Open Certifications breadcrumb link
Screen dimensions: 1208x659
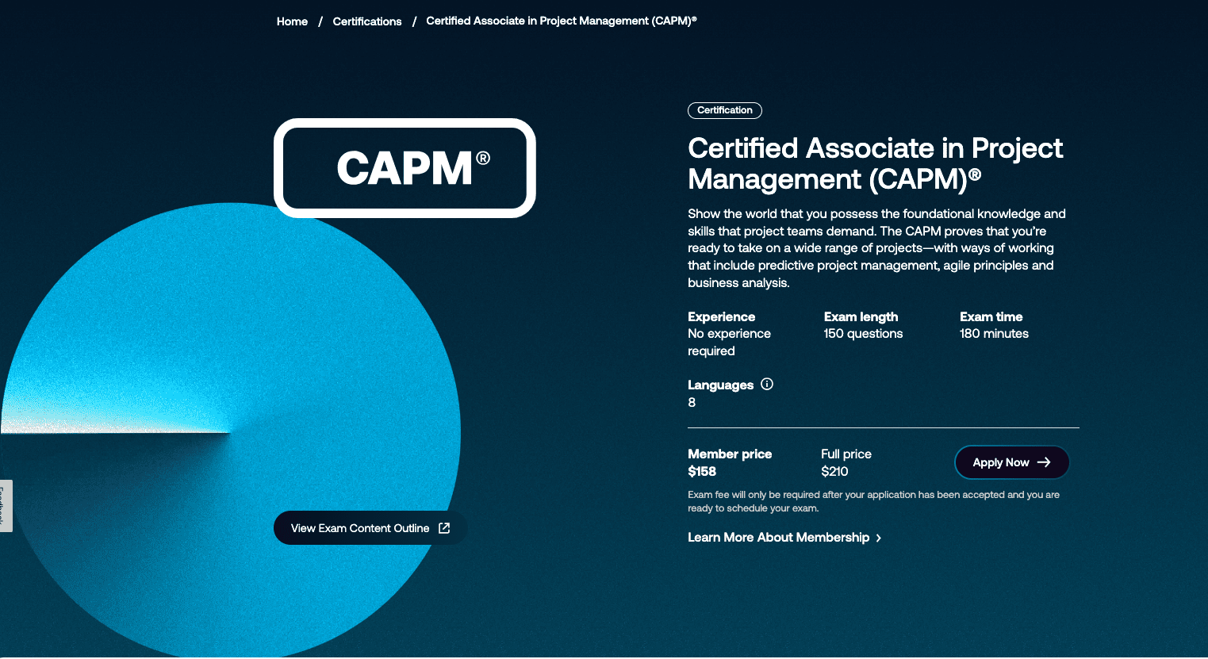coord(367,21)
